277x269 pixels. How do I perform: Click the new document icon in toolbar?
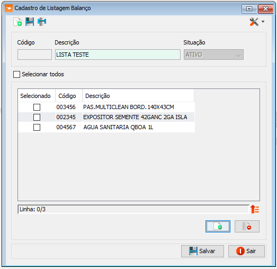pos(17,22)
